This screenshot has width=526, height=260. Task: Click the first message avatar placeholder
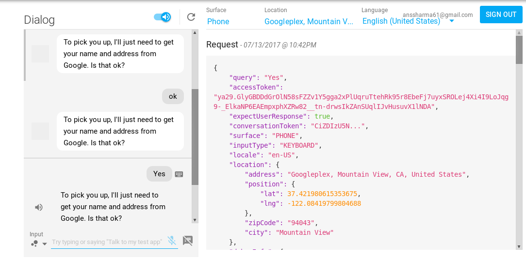(x=40, y=53)
